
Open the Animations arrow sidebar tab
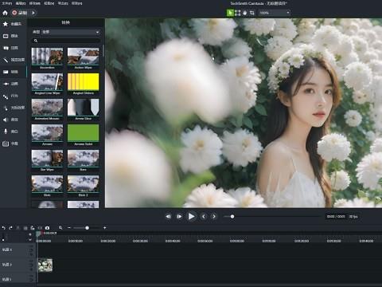[13, 84]
